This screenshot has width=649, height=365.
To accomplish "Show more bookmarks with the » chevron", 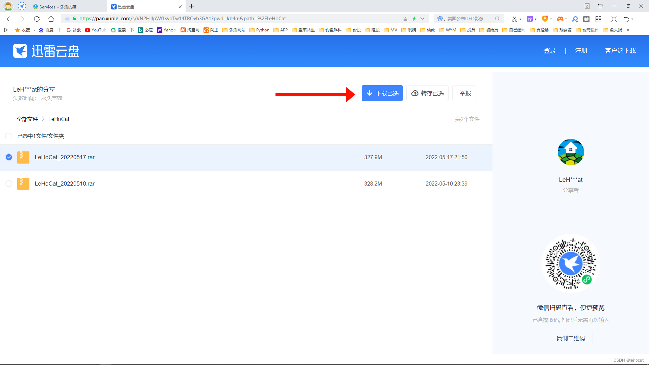I will [x=628, y=30].
